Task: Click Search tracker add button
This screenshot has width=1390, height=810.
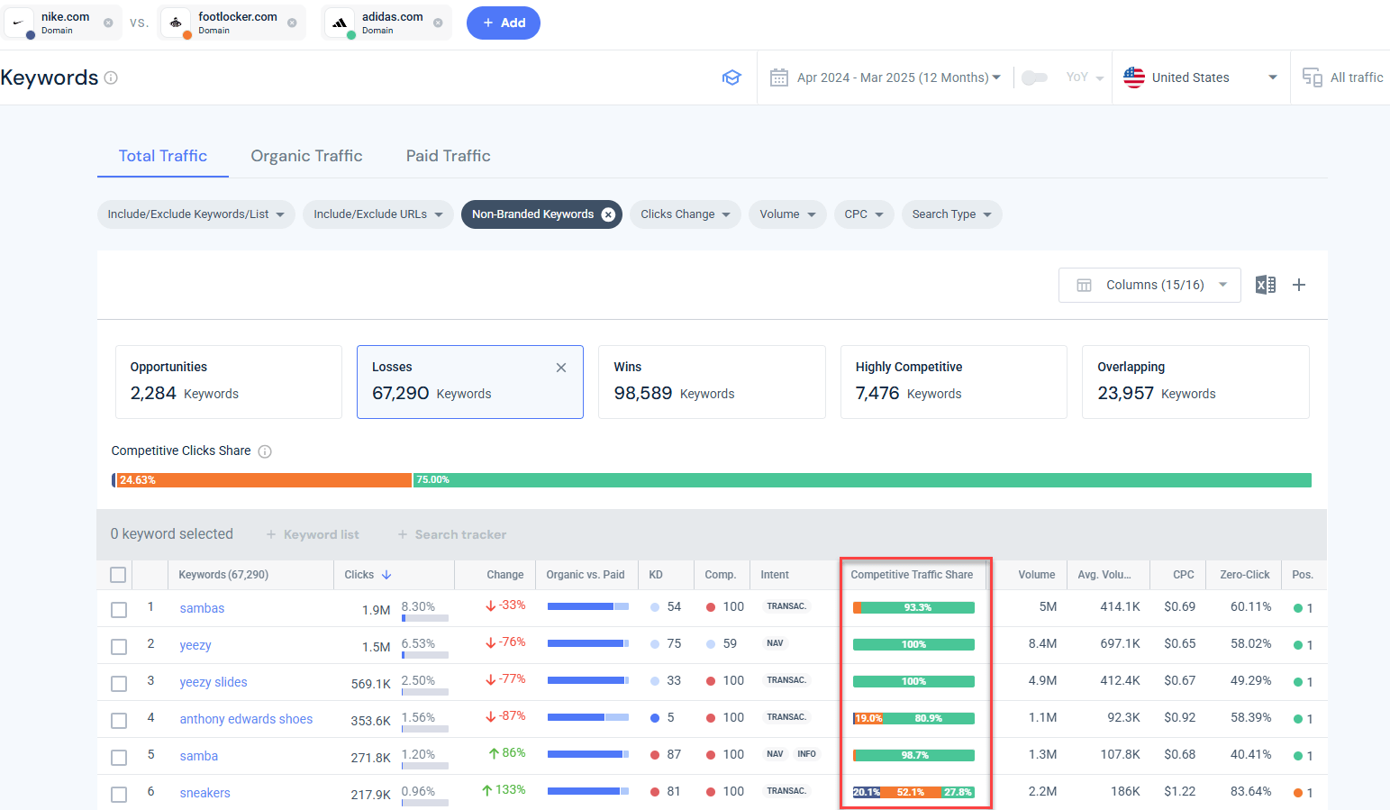Action: (452, 534)
